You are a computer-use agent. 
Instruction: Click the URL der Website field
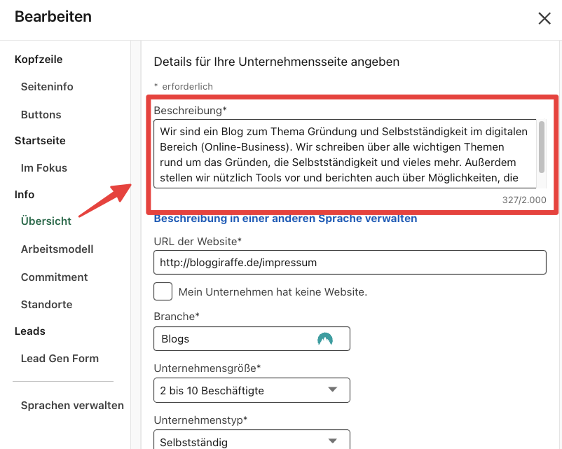pyautogui.click(x=349, y=263)
